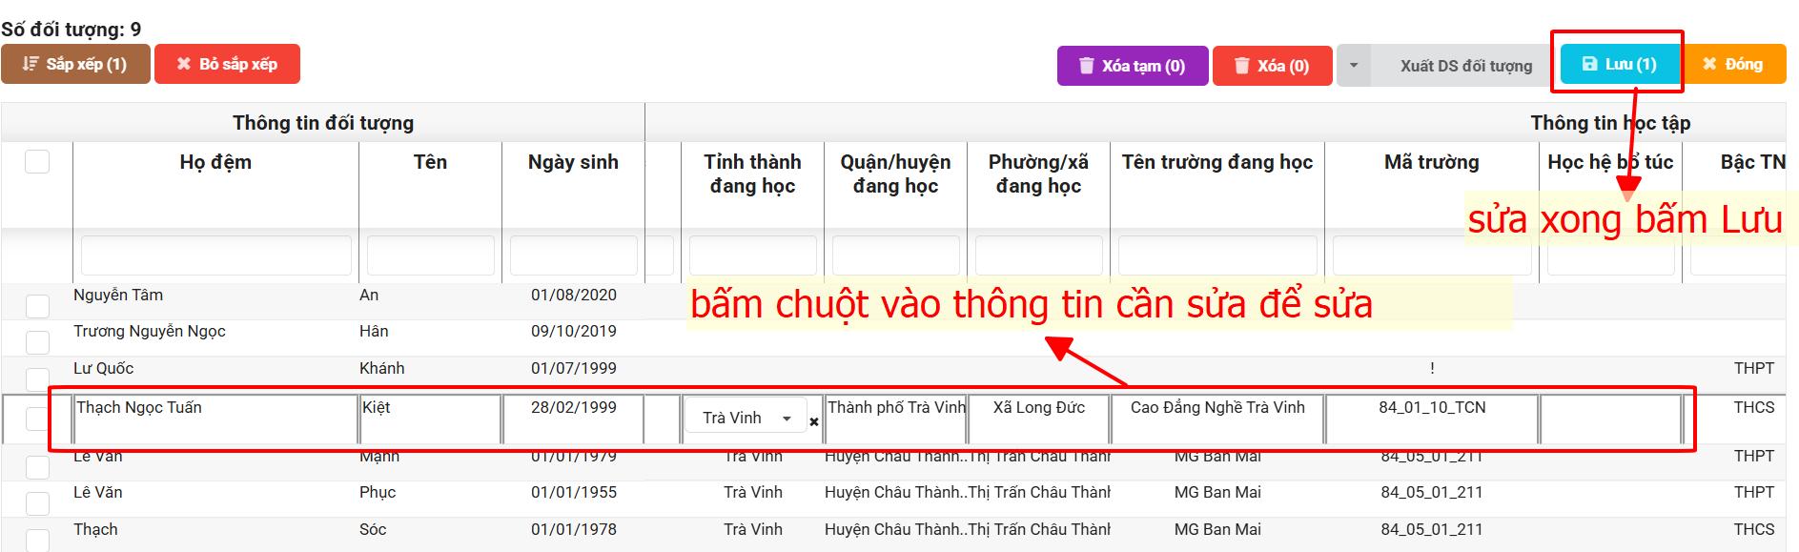Toggle the select-all checkbox in table header
The width and height of the screenshot is (1799, 552).
(x=37, y=162)
